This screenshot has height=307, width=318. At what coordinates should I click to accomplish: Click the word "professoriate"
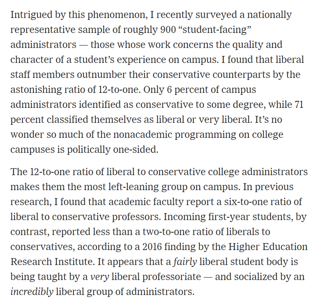click(x=172, y=277)
